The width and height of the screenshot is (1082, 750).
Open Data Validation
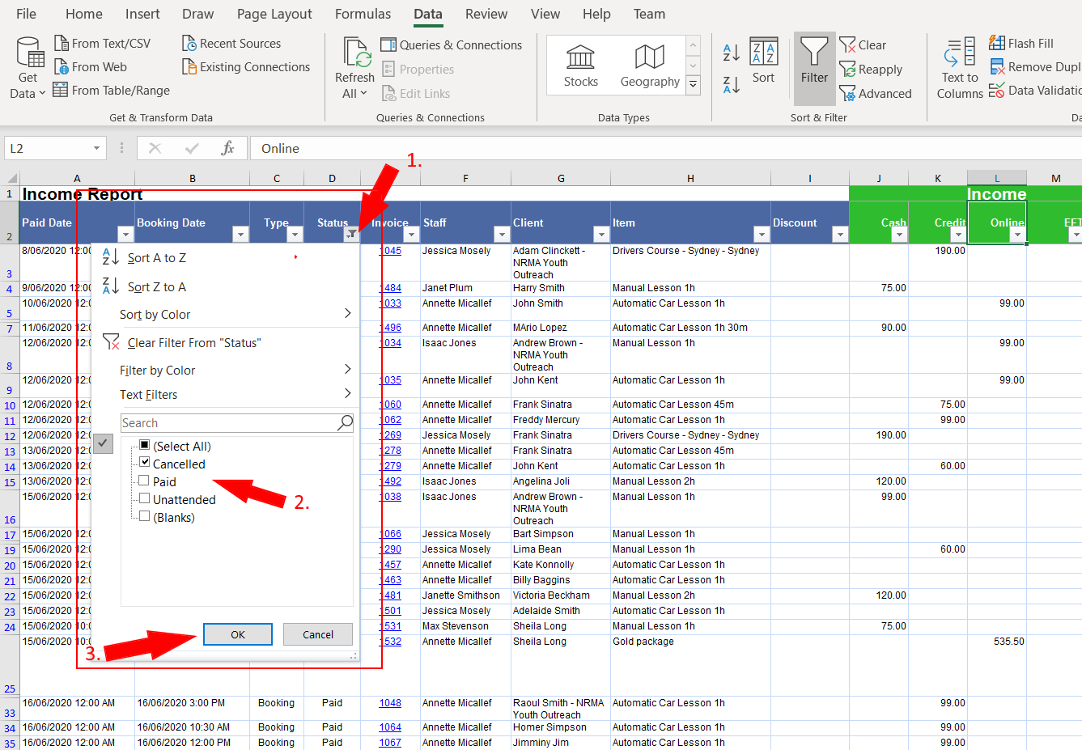coord(1035,91)
